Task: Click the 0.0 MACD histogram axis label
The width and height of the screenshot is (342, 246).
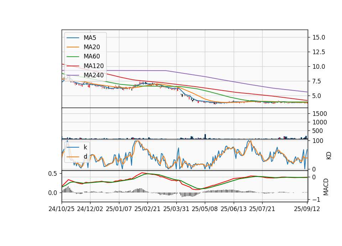Action: coord(53,193)
